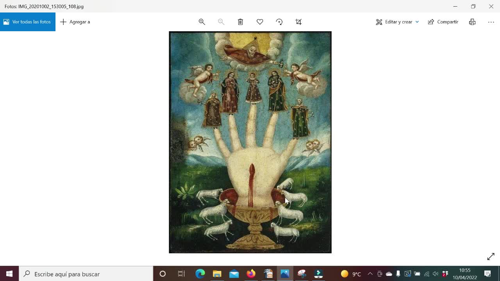
Task: Open File Explorer from taskbar
Action: 217,274
